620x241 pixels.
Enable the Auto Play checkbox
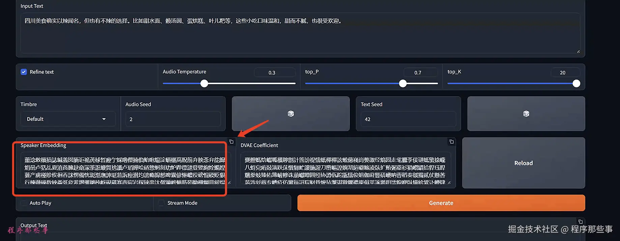coord(24,203)
